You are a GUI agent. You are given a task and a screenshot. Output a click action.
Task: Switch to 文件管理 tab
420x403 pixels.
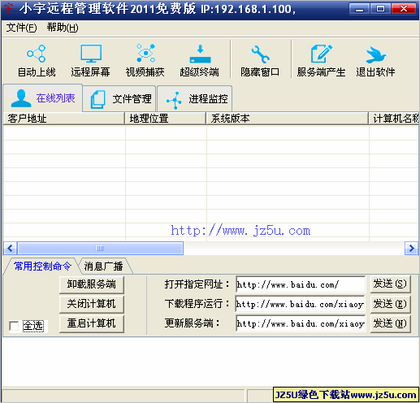[119, 98]
